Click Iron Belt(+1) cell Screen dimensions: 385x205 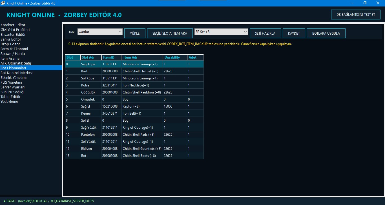[142, 113]
